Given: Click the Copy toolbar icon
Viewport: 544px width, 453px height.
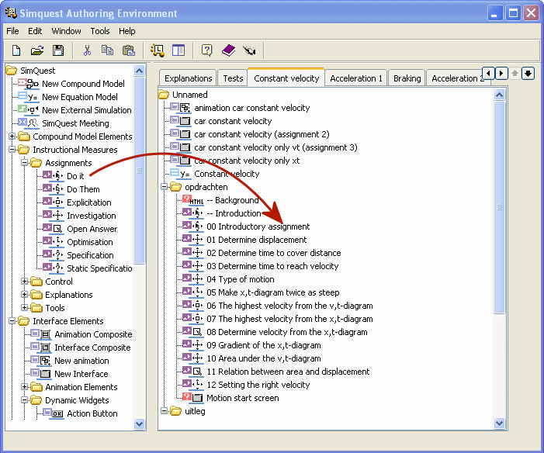Looking at the screenshot, I should 107,50.
